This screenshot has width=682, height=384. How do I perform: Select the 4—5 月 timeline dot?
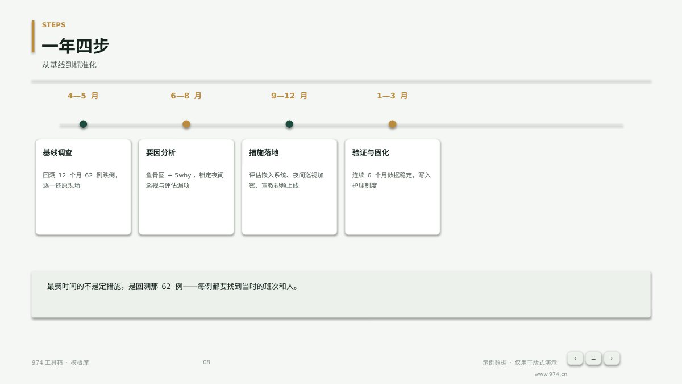[x=83, y=124]
